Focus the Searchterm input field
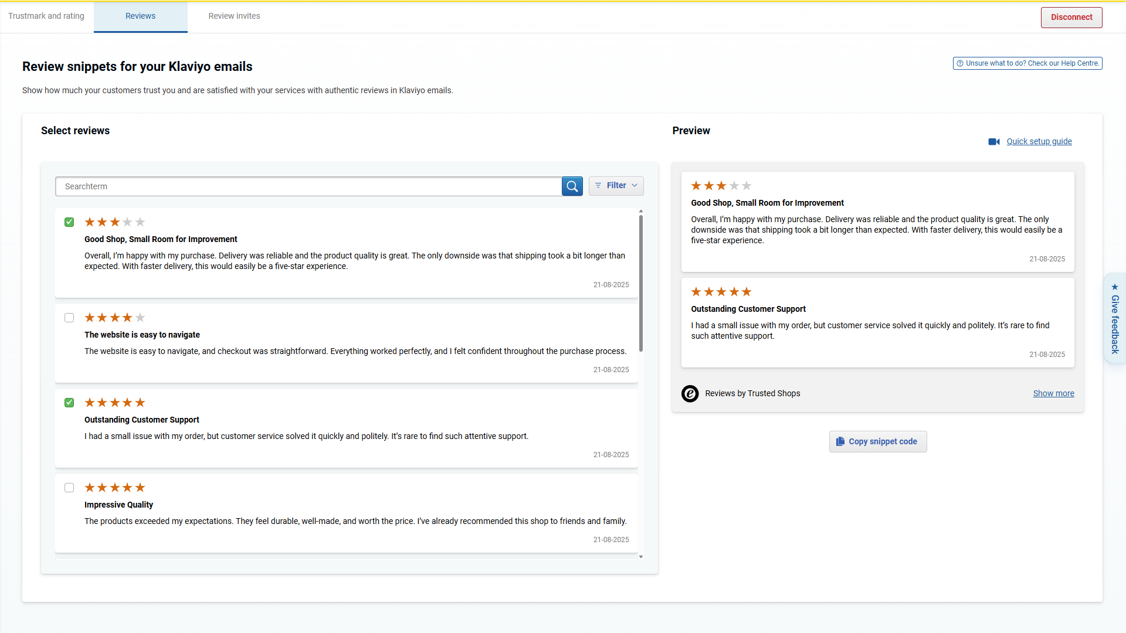 pyautogui.click(x=308, y=186)
